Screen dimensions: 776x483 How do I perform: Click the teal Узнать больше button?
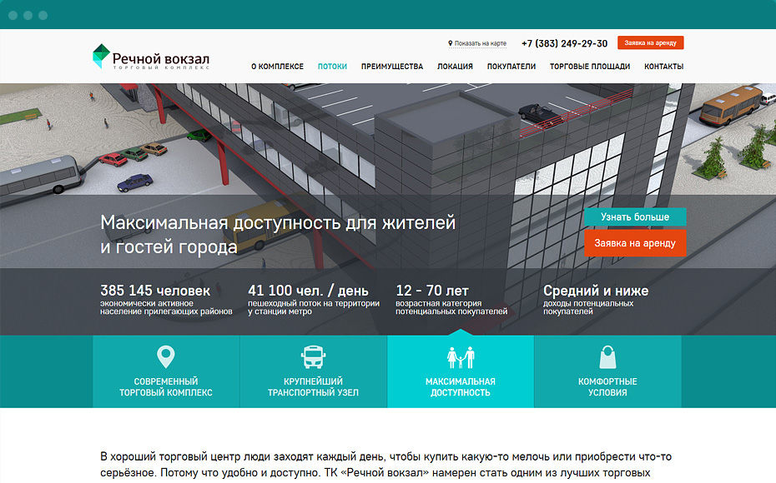tap(635, 217)
